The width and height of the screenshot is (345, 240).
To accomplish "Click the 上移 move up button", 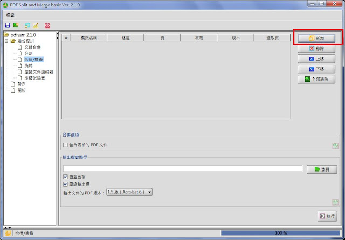I will point(316,59).
